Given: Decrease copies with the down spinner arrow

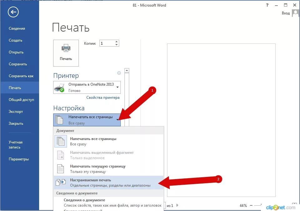Looking at the screenshot, I should pyautogui.click(x=116, y=45).
